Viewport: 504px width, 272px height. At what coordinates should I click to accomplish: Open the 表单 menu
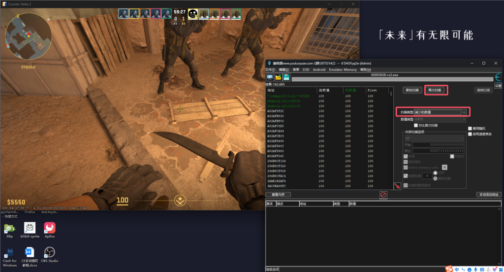[296, 69]
